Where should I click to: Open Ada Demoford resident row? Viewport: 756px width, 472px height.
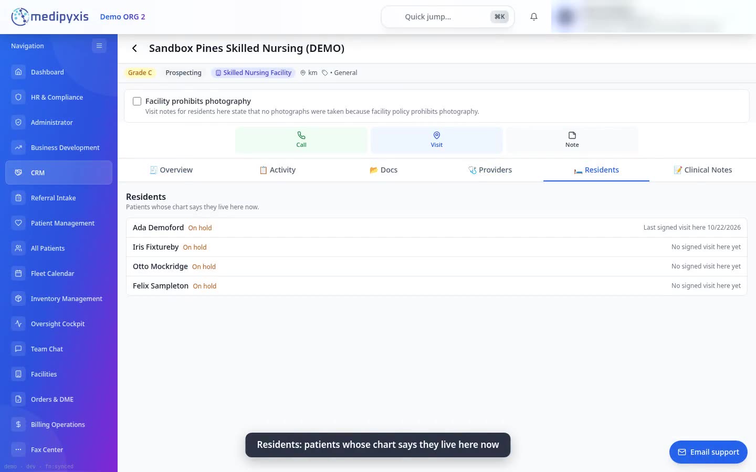[437, 228]
